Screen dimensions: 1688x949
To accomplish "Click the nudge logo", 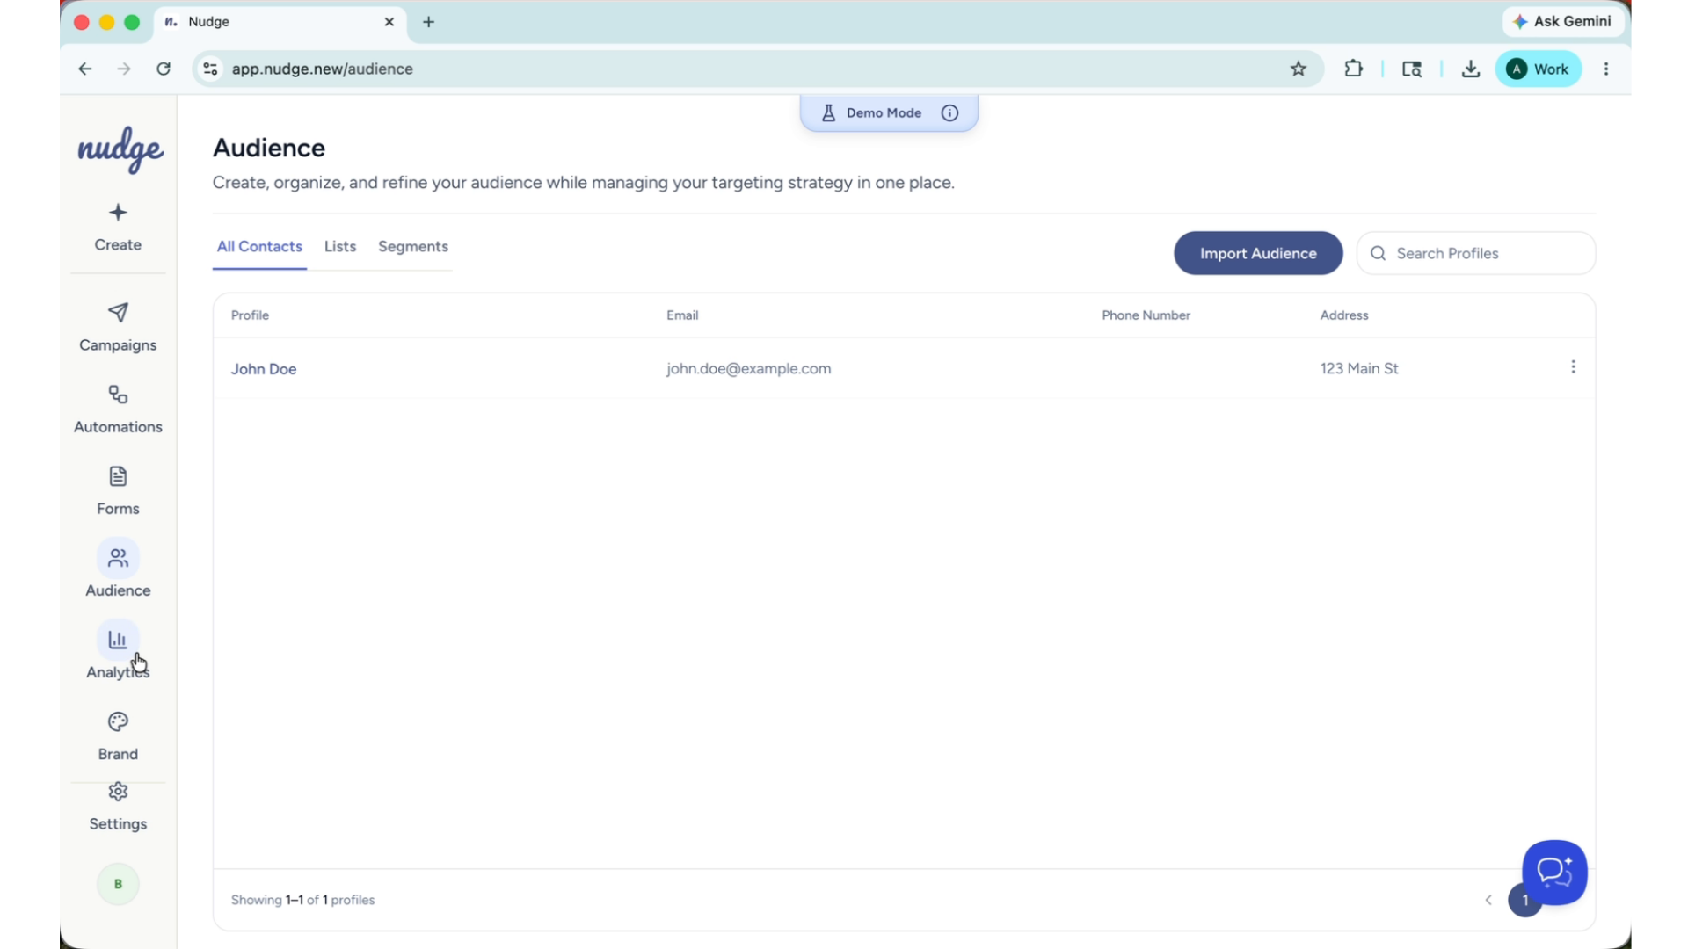I will coord(120,149).
